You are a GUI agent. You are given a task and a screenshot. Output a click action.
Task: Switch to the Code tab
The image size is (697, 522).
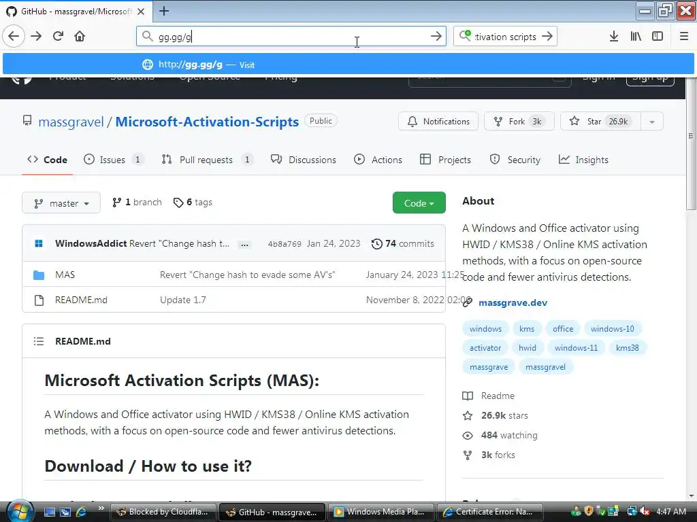[47, 160]
